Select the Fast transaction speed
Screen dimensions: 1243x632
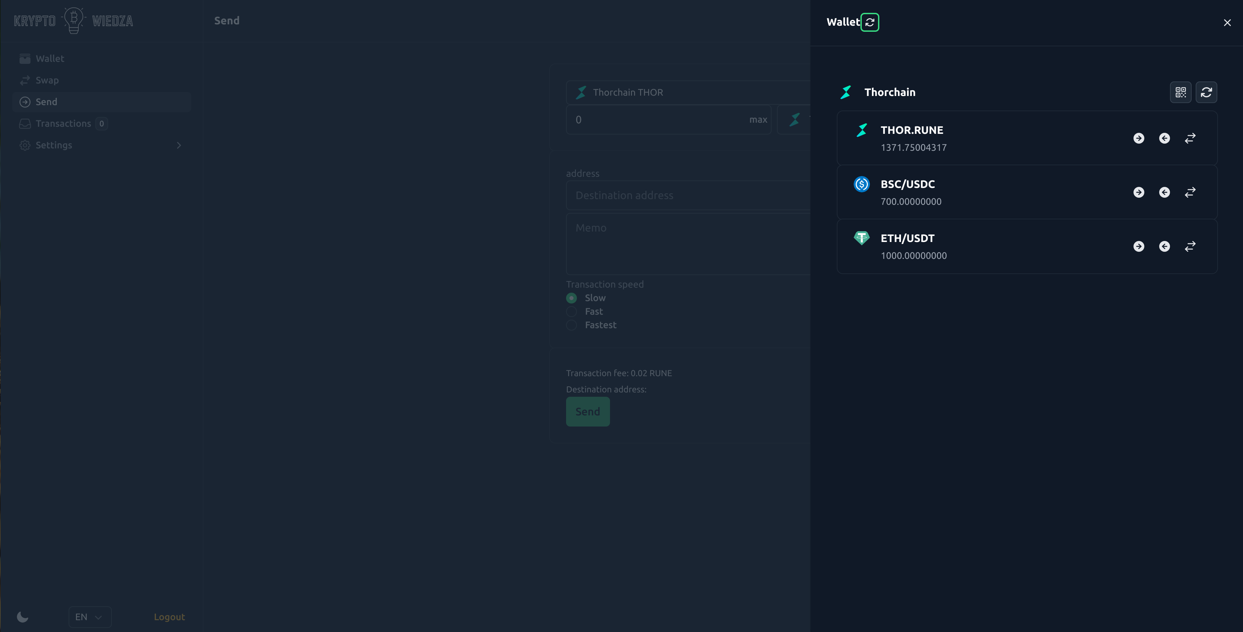pyautogui.click(x=571, y=312)
